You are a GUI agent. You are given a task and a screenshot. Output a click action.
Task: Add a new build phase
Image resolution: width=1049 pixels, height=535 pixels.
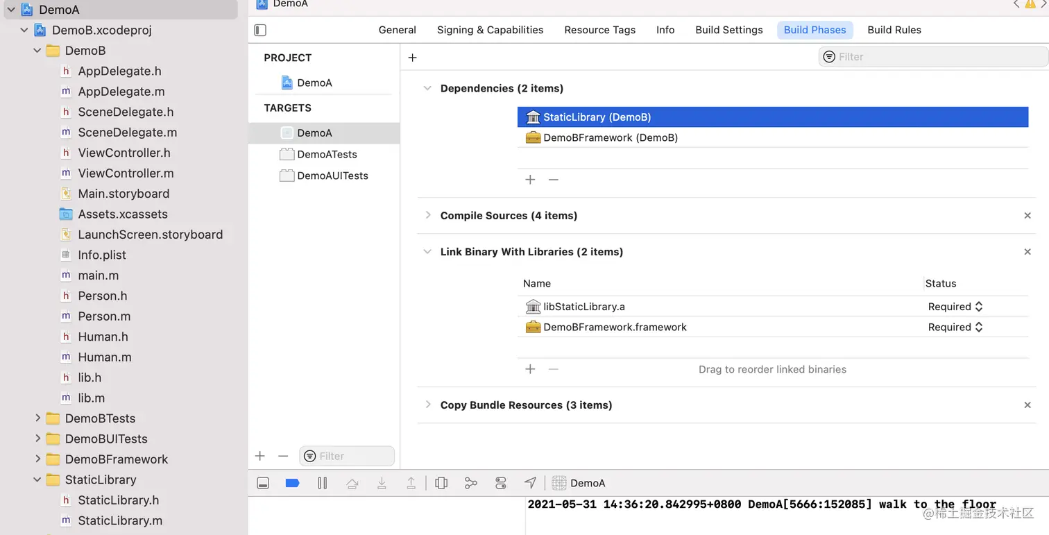pyautogui.click(x=412, y=58)
